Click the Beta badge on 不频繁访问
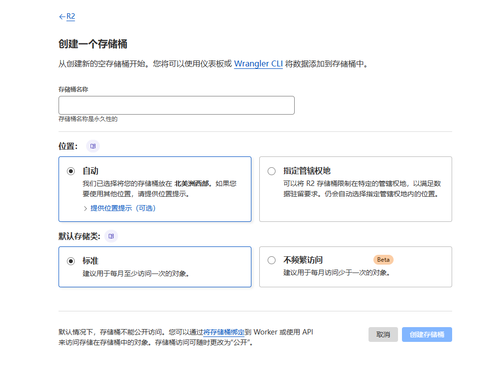 (383, 260)
